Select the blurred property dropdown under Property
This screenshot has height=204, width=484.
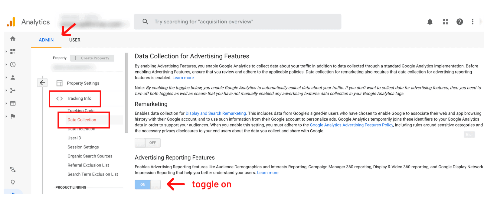87,68
